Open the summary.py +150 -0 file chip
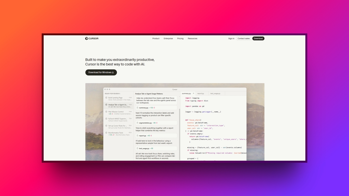The height and width of the screenshot is (196, 349). click(x=156, y=108)
